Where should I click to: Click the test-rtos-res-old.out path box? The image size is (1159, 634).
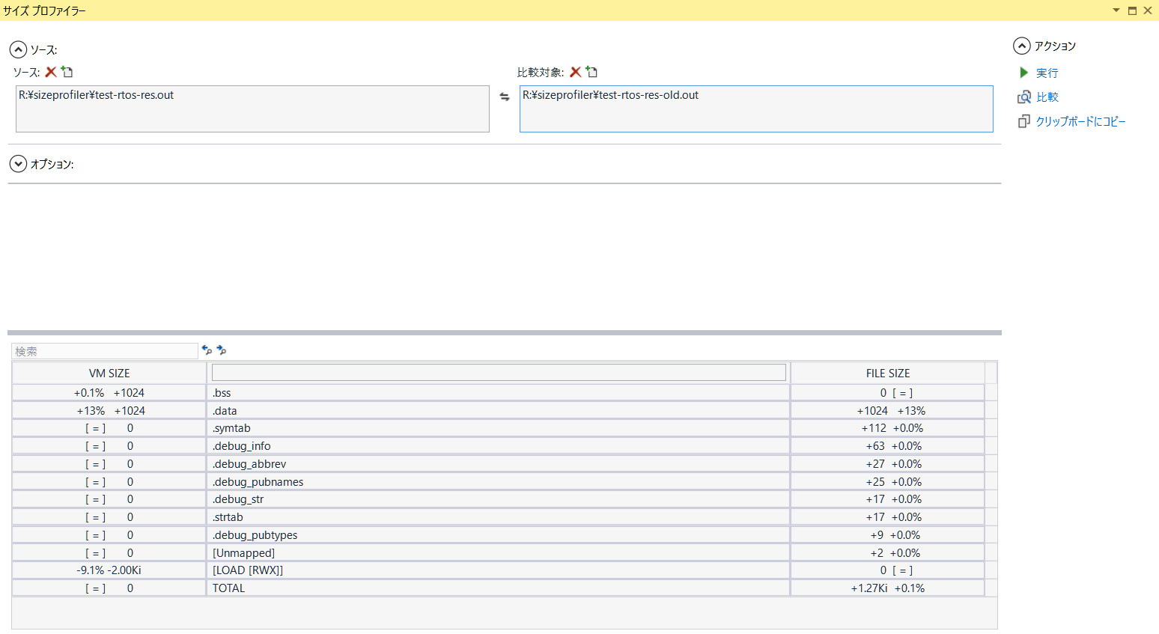point(755,109)
